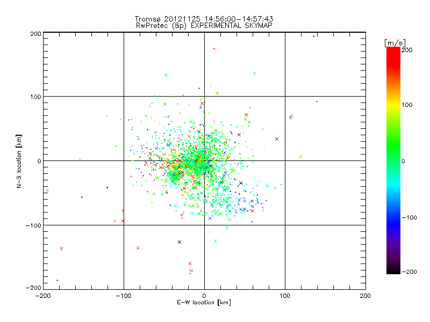Click the colorbar label '200'
Image resolution: width=430 pixels, height=322 pixels.
click(x=407, y=50)
